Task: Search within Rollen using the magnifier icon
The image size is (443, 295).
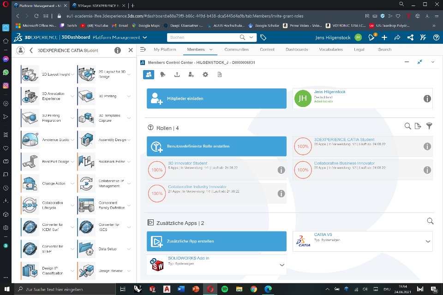Action: (x=407, y=126)
